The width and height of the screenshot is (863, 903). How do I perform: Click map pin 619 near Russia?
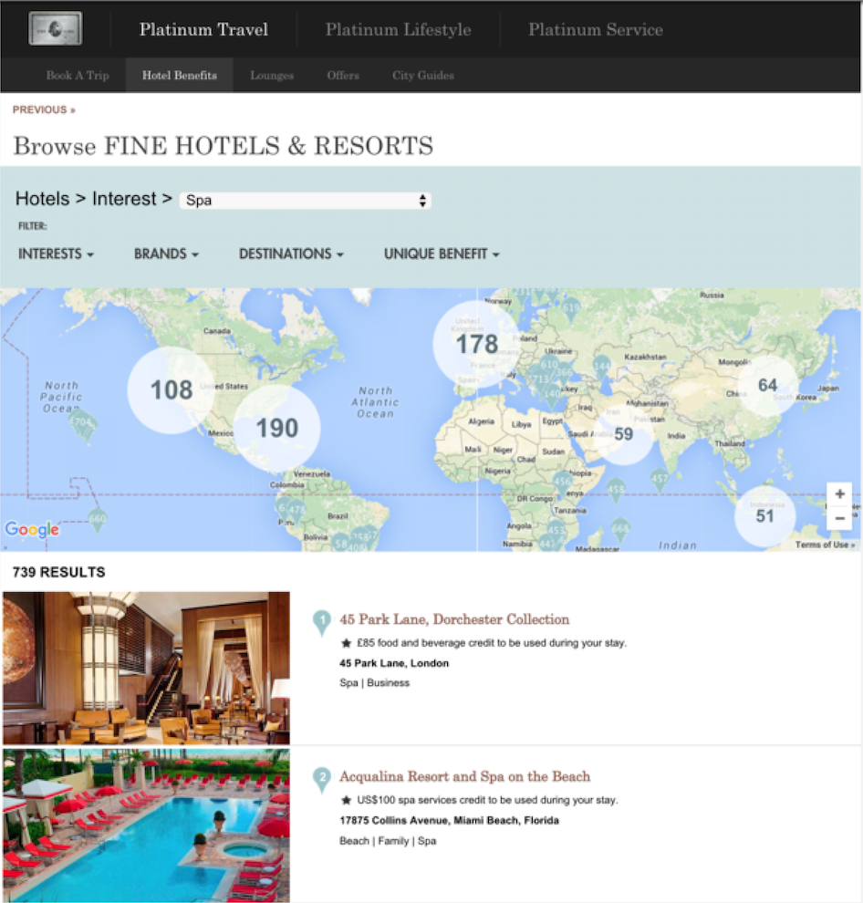571,310
